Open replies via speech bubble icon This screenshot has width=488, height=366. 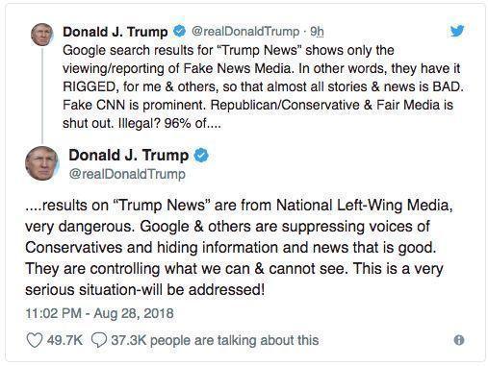[x=99, y=340]
